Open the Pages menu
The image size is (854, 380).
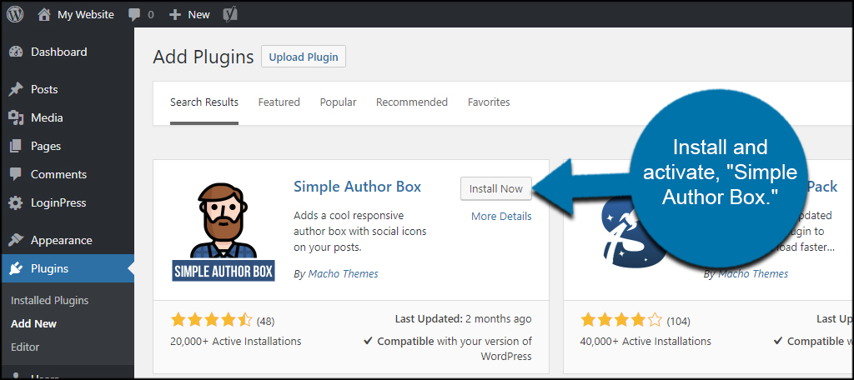(46, 146)
